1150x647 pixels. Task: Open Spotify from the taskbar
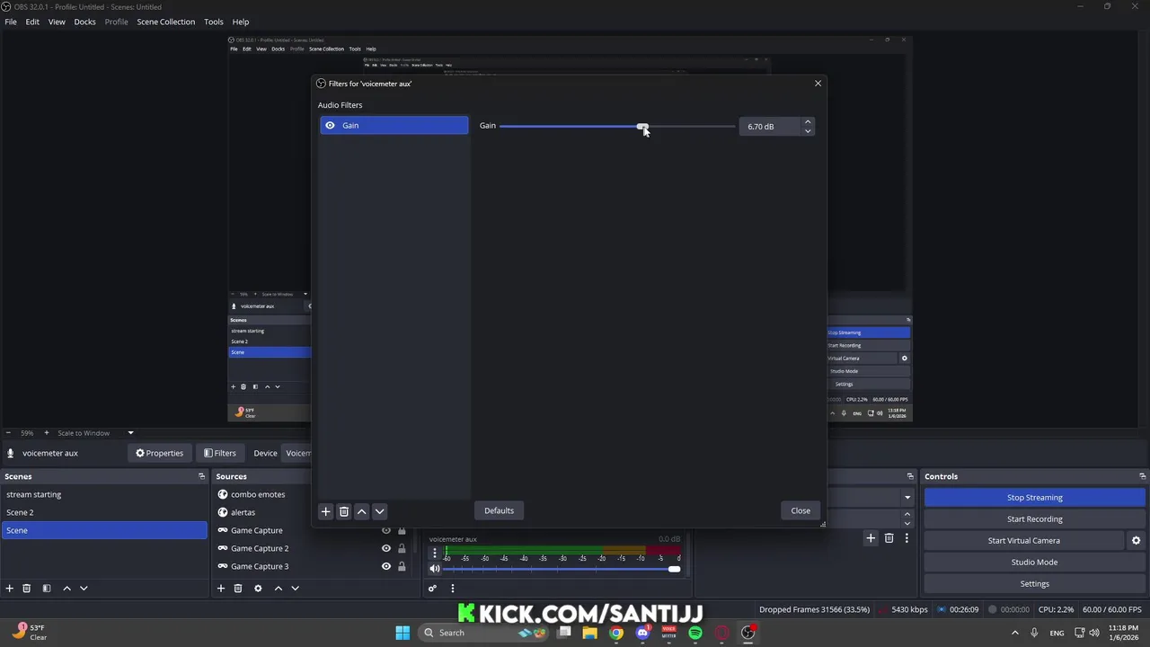695,633
